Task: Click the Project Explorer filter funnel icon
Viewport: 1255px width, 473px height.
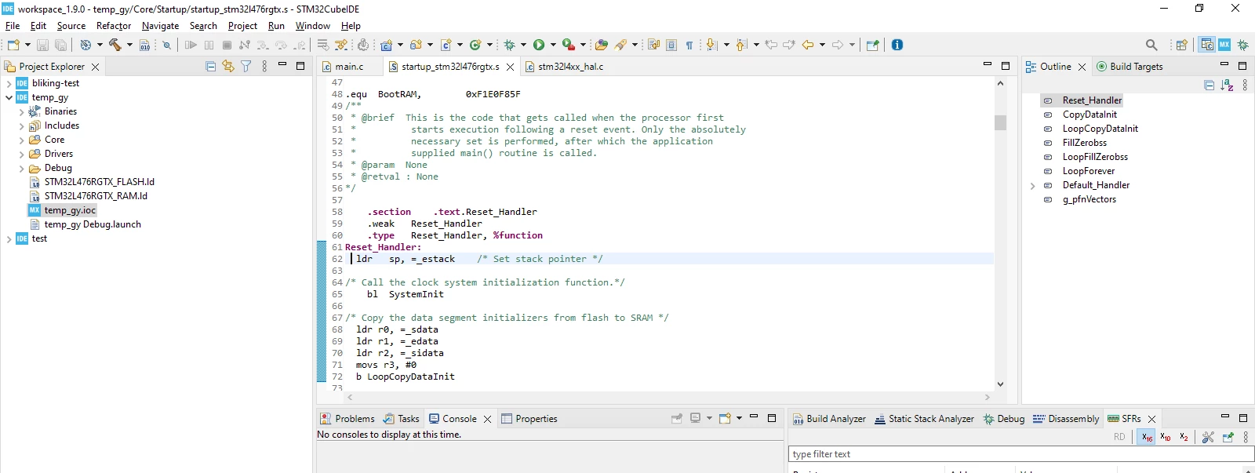Action: click(246, 67)
